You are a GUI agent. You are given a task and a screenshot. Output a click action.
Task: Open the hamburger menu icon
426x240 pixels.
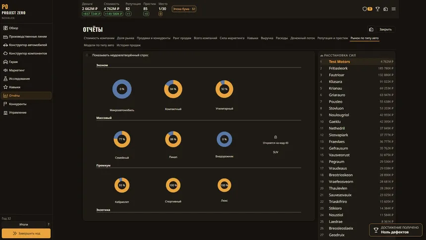click(x=393, y=9)
